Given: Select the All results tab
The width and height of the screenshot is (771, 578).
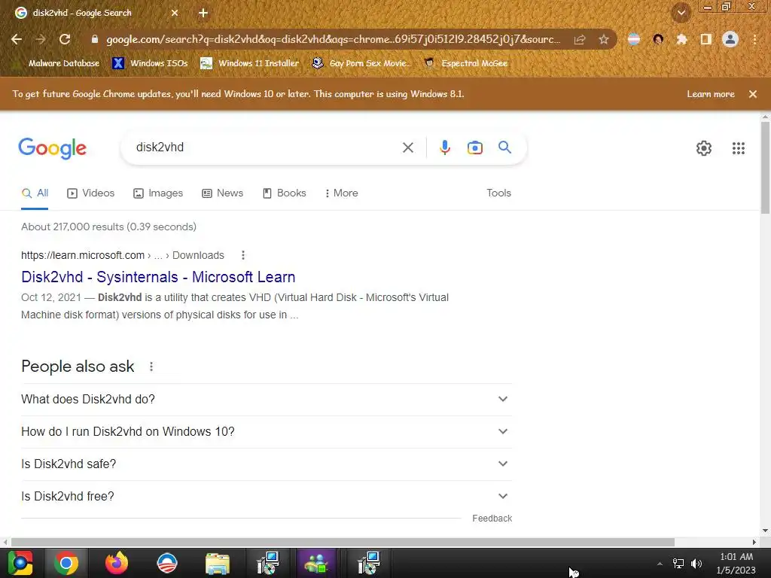Looking at the screenshot, I should 35,193.
